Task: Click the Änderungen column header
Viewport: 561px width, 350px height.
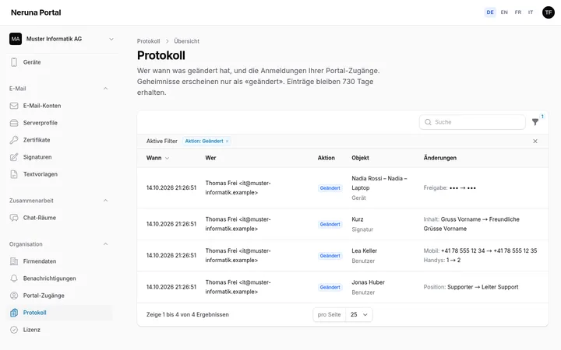Action: [440, 158]
